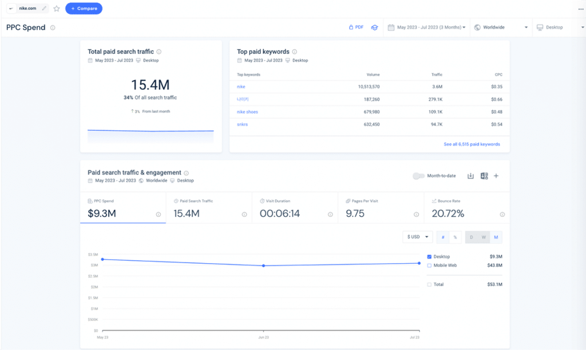
Task: Set chart granularity to daily (D)
Action: coord(472,237)
